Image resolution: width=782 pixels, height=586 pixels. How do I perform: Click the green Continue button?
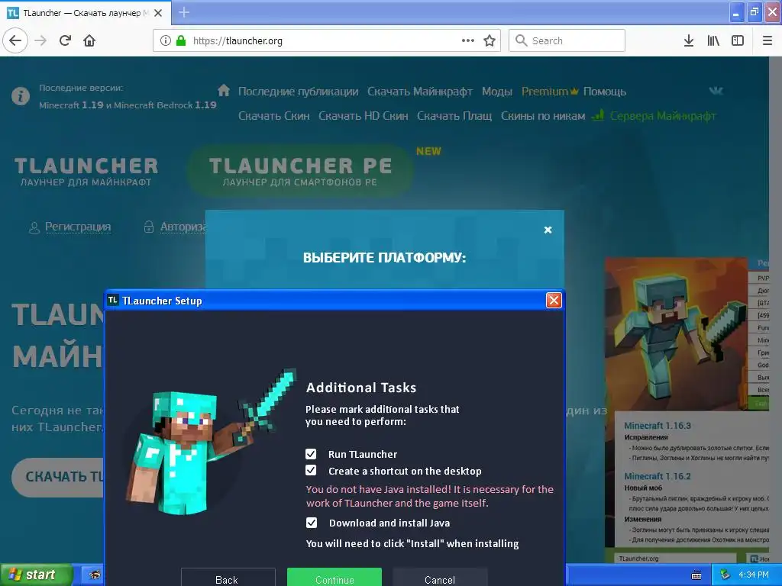point(334,578)
